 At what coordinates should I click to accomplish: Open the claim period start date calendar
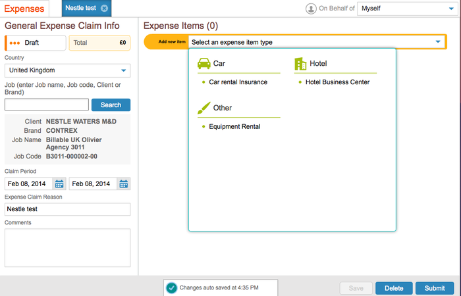[59, 184]
